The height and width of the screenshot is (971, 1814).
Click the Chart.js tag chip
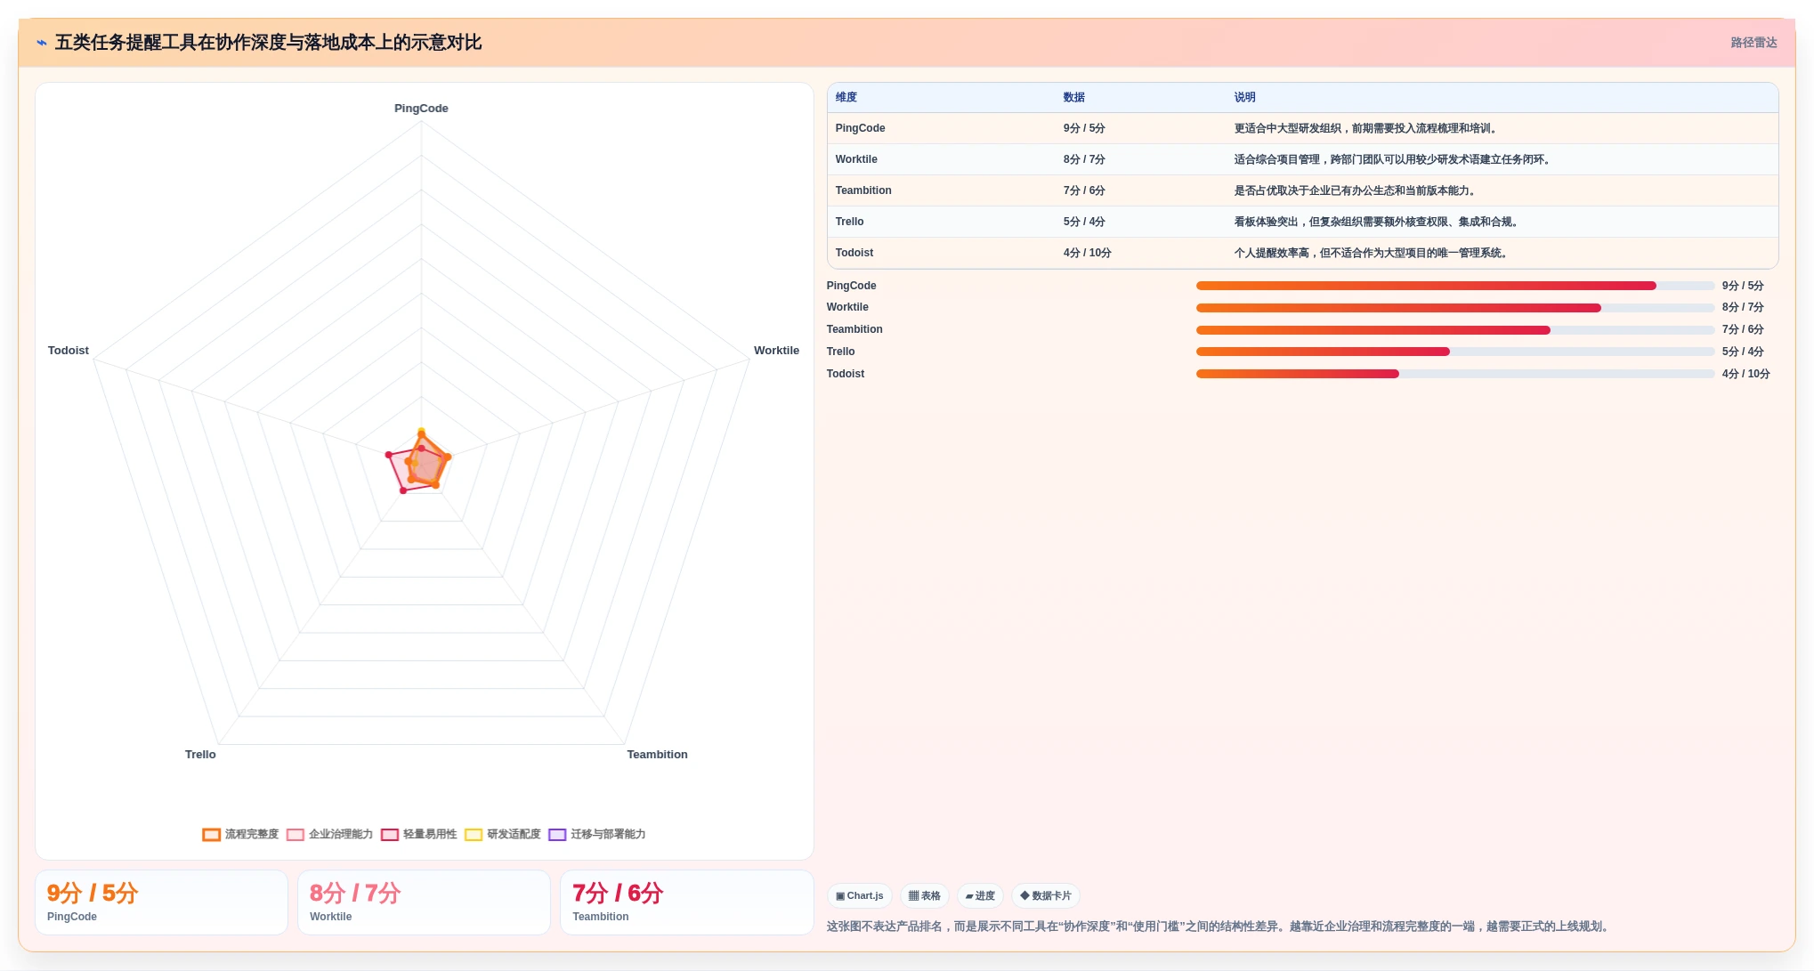(x=860, y=895)
